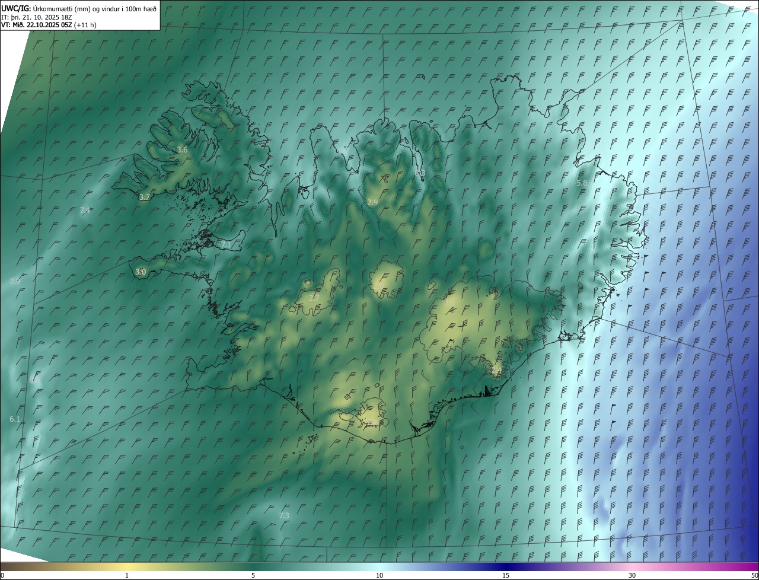Click the 'VT: Mið. 22.10.2025 05Z (+11 h)' line
759x580 pixels.
[49, 25]
